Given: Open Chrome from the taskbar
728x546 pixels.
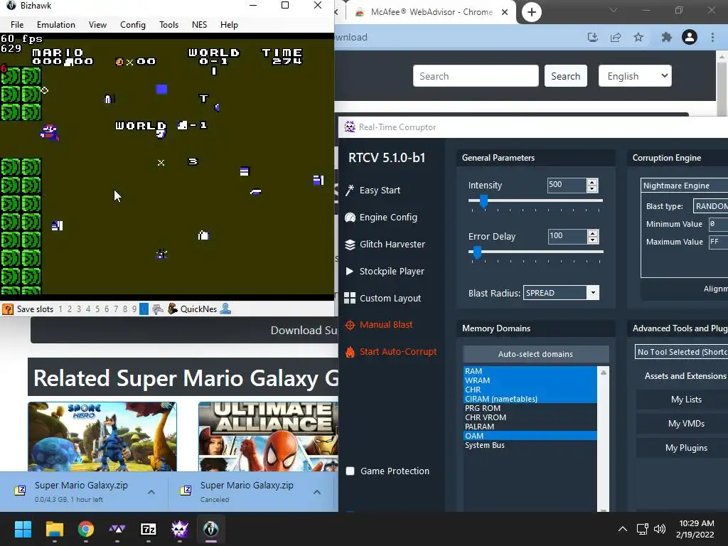Looking at the screenshot, I should 86,529.
